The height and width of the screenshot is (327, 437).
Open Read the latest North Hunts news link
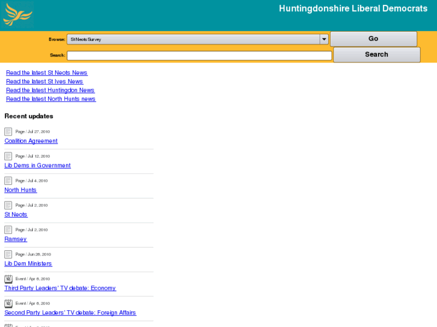(x=51, y=99)
